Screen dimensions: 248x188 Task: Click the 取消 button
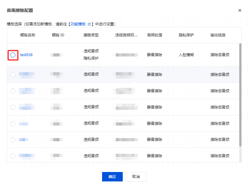point(136,177)
